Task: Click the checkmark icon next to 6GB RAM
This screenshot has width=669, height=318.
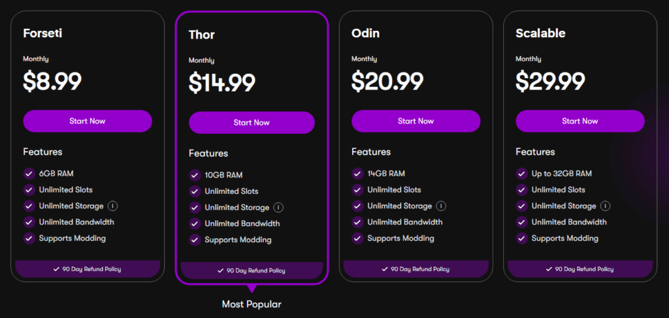Action: pos(29,174)
